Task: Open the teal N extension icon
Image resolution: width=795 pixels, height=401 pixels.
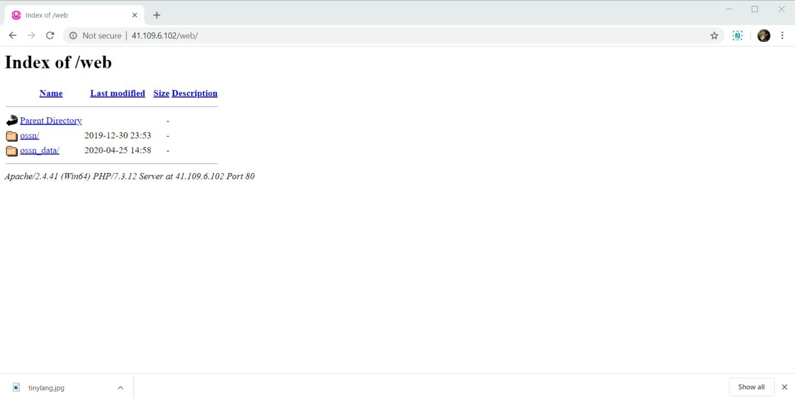Action: pos(737,36)
